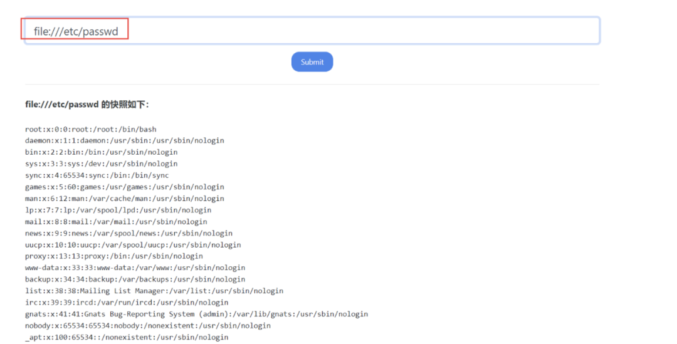Click the root user line with /bin/bash
The height and width of the screenshot is (344, 677).
point(91,129)
